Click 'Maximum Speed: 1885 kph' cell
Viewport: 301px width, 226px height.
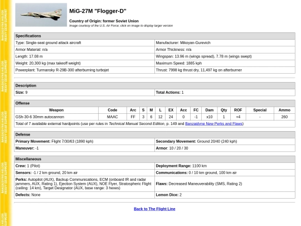pyautogui.click(x=225, y=63)
